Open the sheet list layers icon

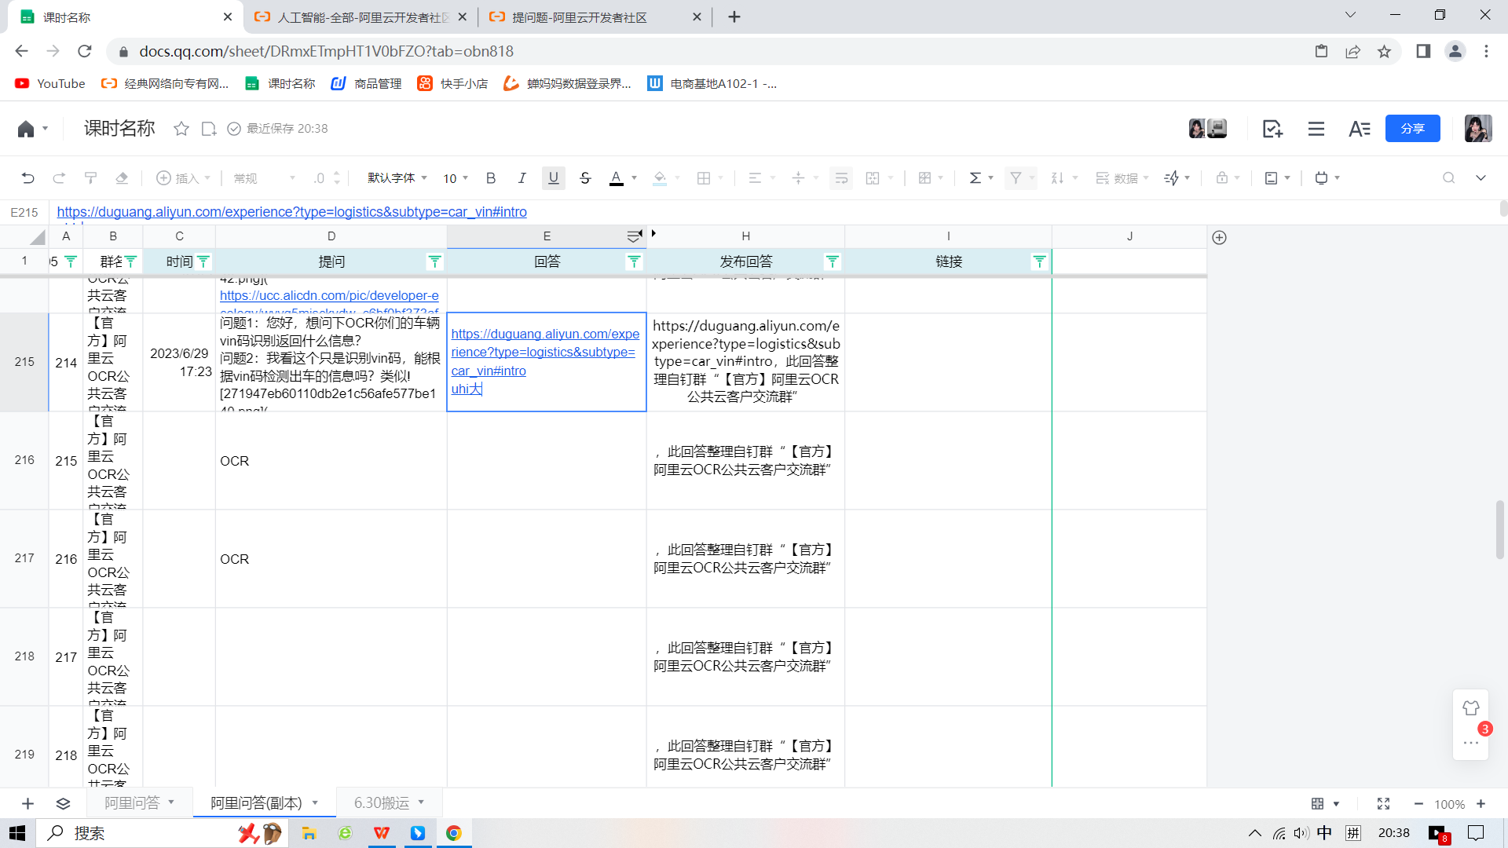[x=63, y=803]
